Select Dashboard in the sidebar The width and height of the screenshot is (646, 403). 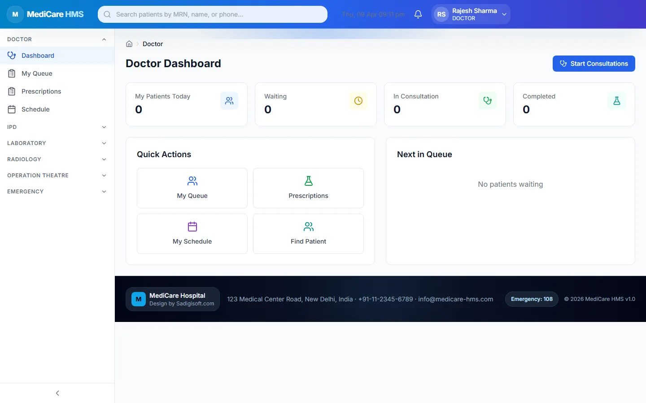click(x=57, y=56)
